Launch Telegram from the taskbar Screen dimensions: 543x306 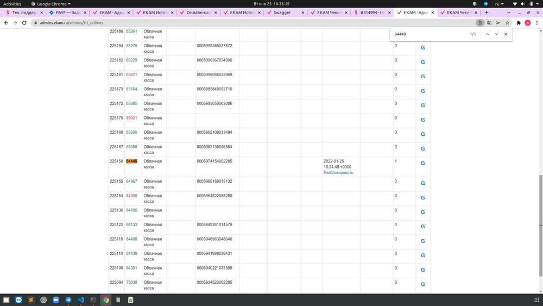[68, 299]
